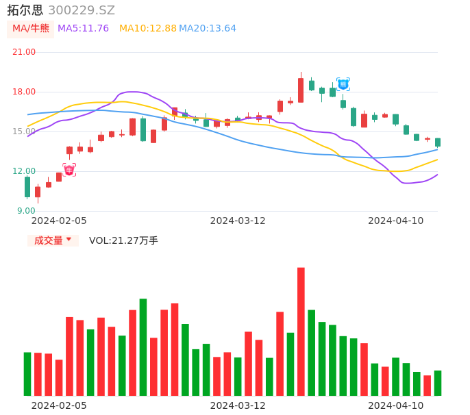Click the VOL:21.27万手 volume readout
Image resolution: width=470 pixels, height=415 pixels.
point(123,240)
